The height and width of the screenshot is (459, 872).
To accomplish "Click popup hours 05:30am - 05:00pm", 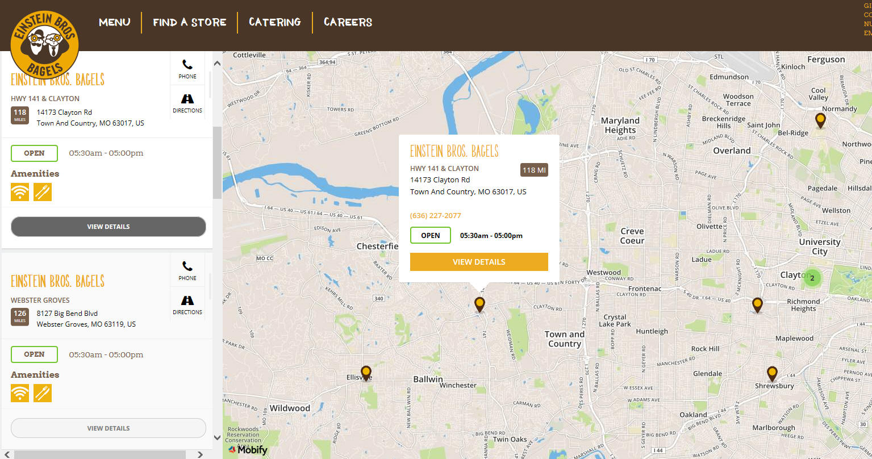I will pos(491,236).
